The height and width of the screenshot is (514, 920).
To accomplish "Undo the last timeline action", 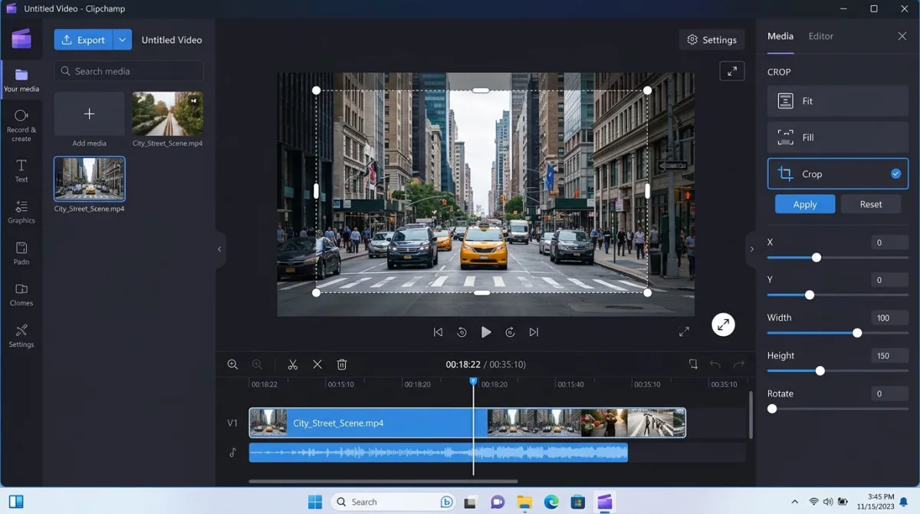I will tap(715, 364).
